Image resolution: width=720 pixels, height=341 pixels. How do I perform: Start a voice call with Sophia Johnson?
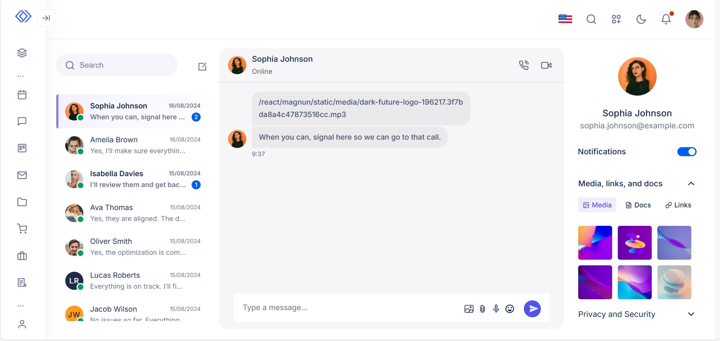[x=525, y=65]
